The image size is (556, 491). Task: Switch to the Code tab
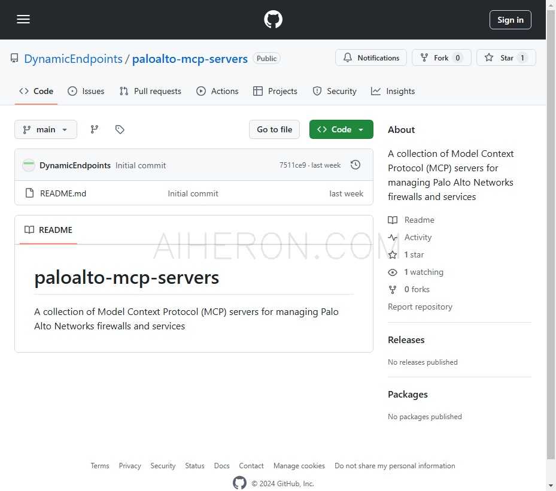tap(36, 91)
